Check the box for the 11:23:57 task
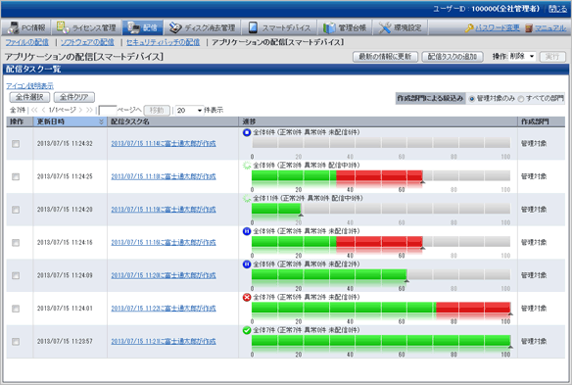572x385 pixels. coord(16,342)
